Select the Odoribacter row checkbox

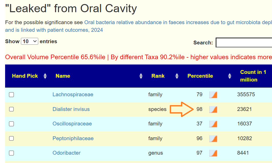coord(11,153)
